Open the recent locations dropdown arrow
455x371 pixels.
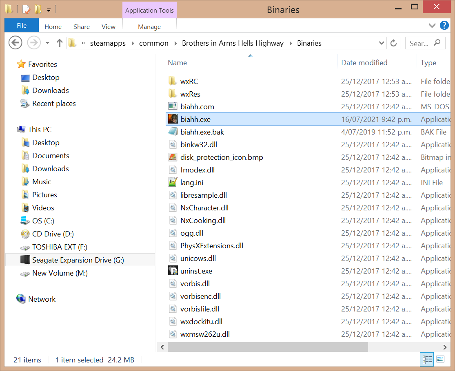(48, 43)
